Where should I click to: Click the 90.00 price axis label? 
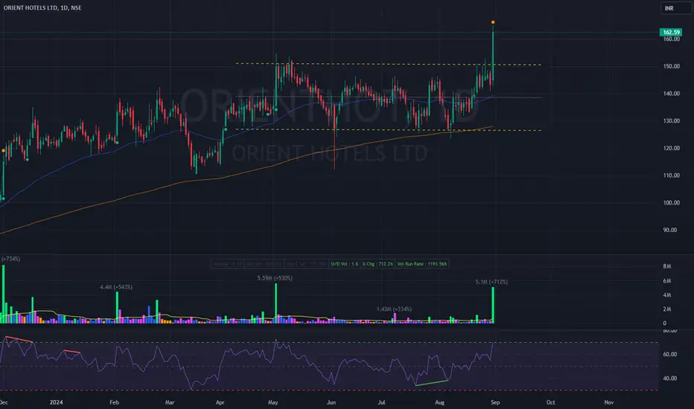pos(669,230)
